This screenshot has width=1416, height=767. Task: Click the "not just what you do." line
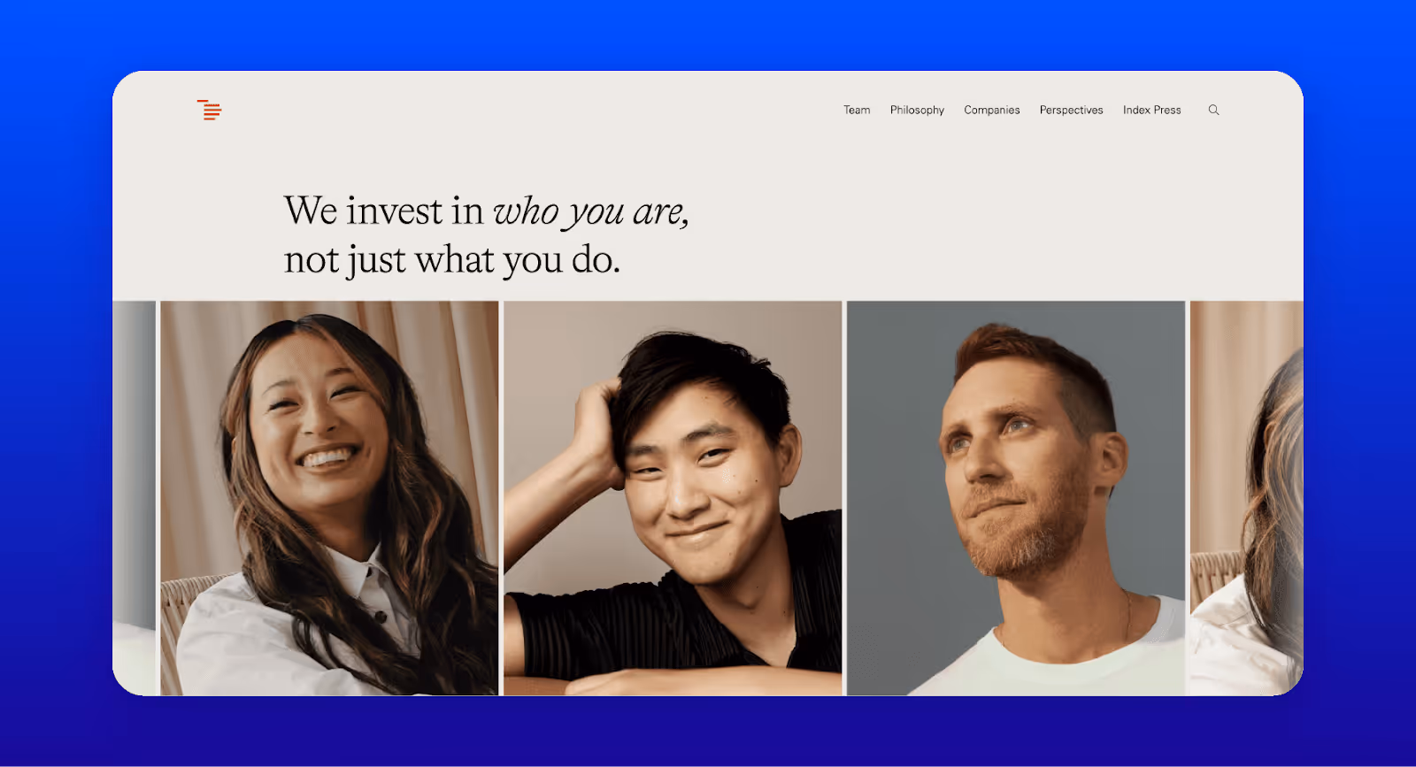(x=451, y=260)
